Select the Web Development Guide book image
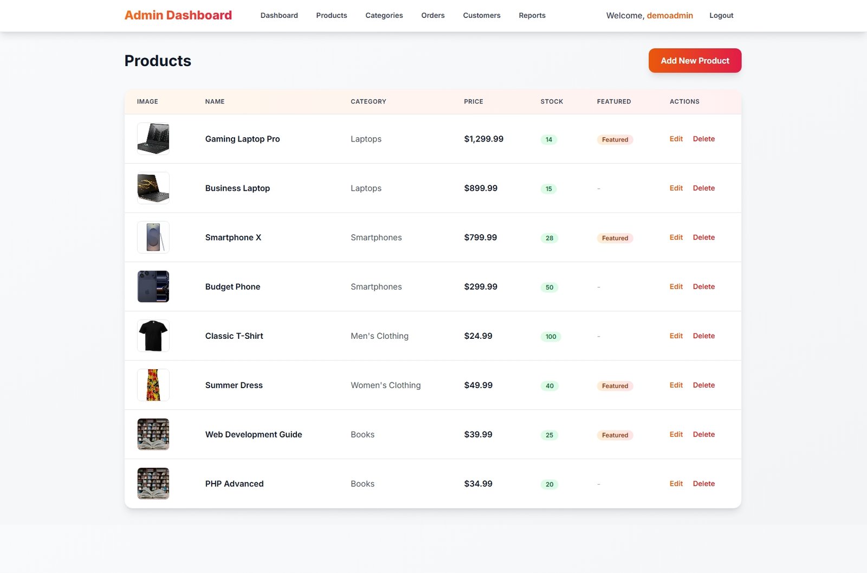Viewport: 867px width, 573px height. pos(153,435)
